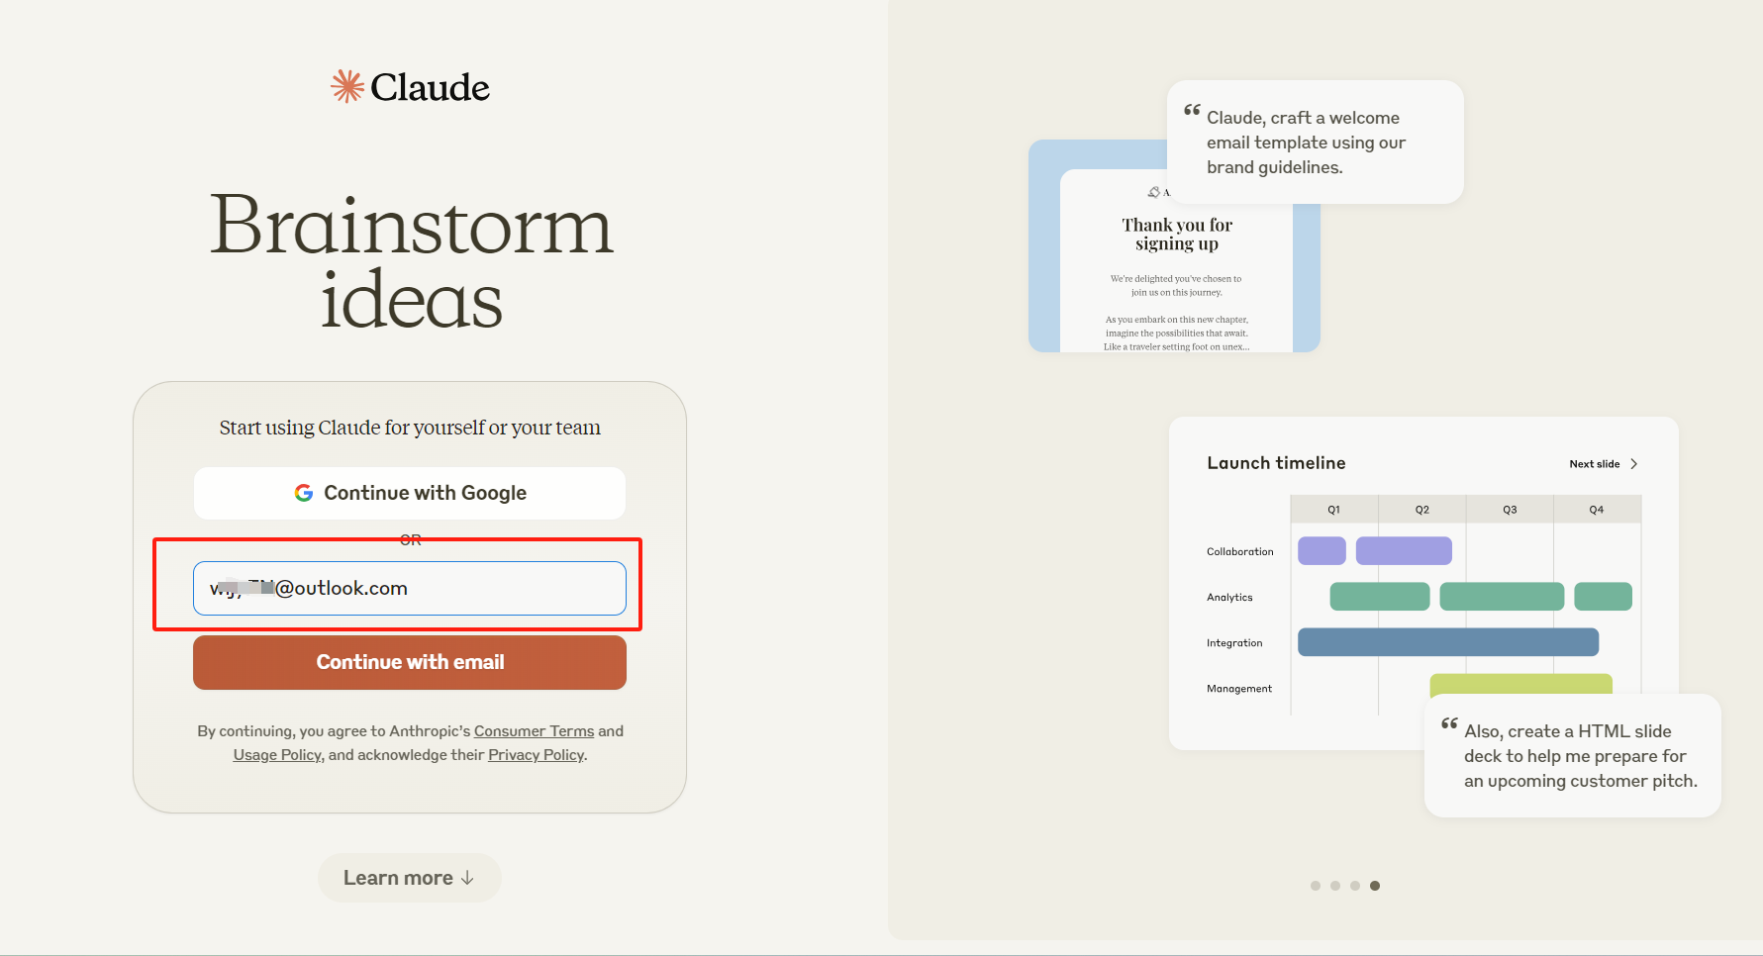Select the first carousel dot
This screenshot has width=1763, height=956.
click(x=1316, y=886)
